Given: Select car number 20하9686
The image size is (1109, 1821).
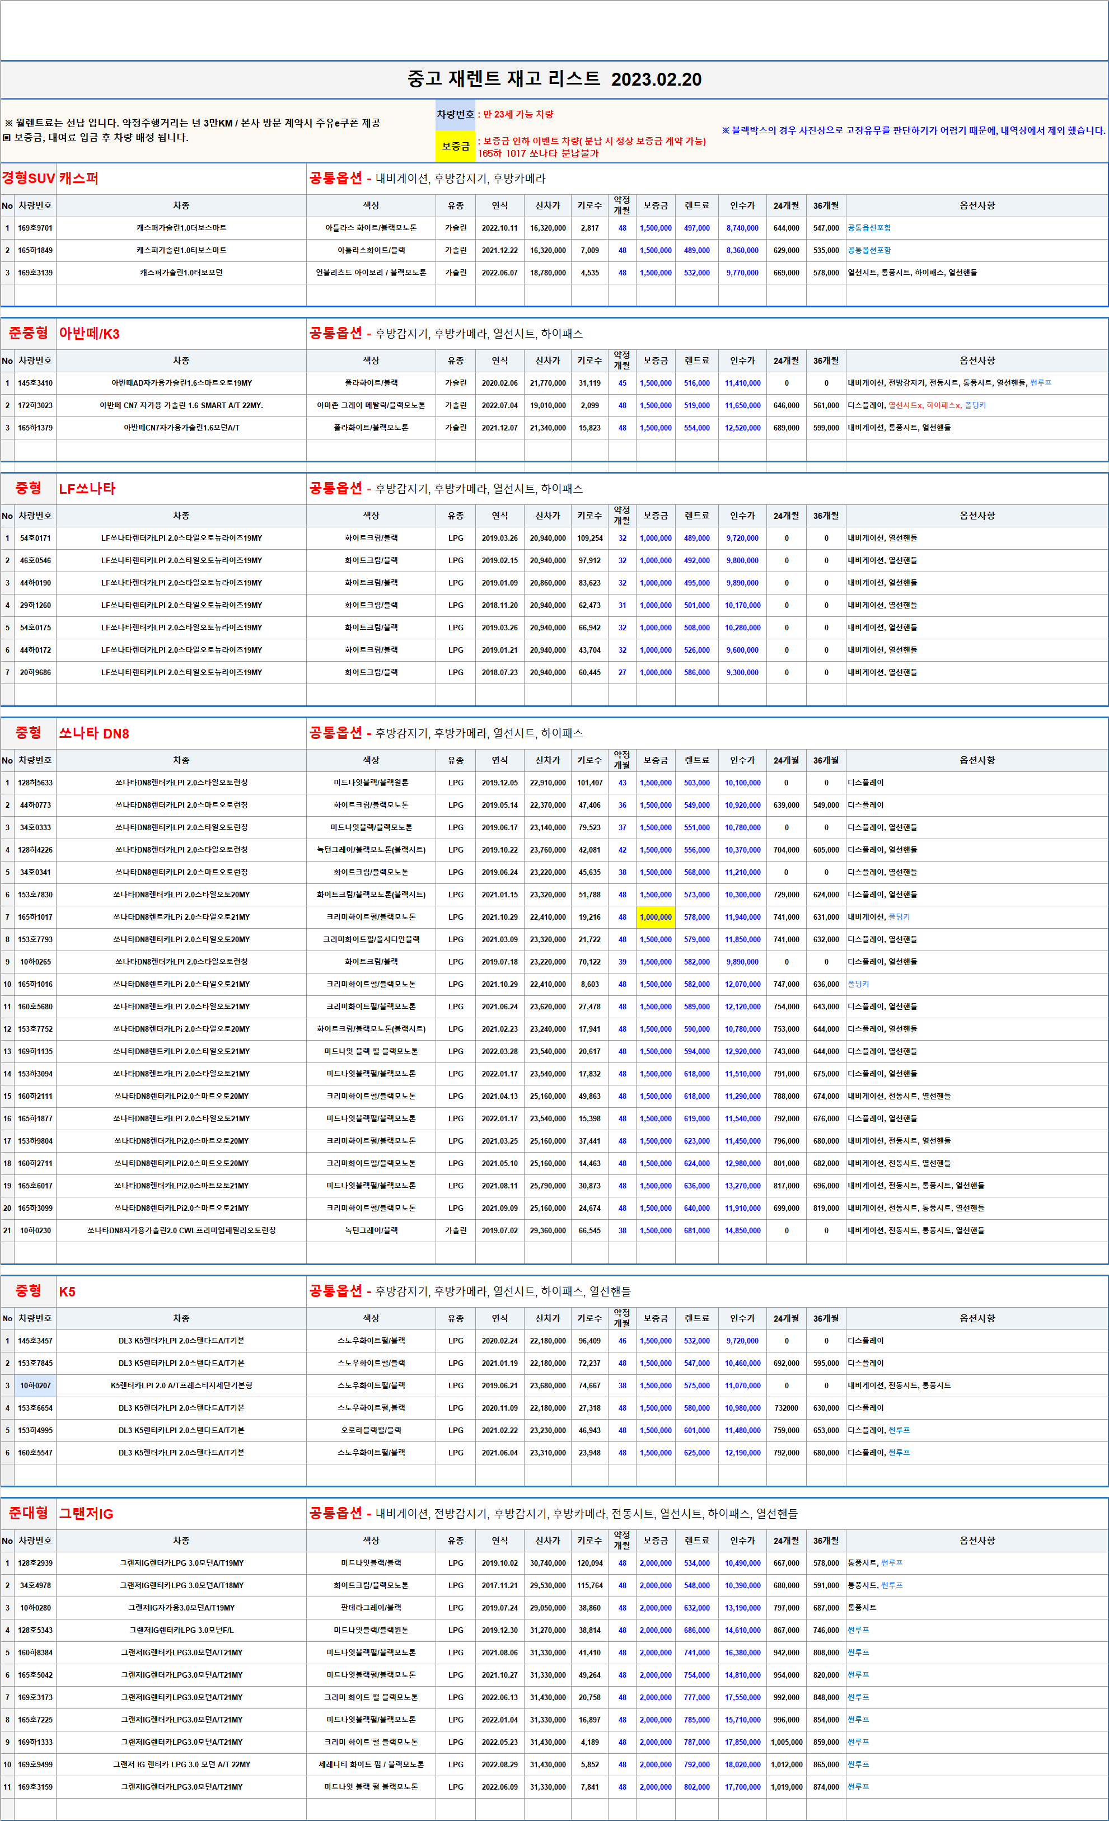Looking at the screenshot, I should tap(35, 673).
